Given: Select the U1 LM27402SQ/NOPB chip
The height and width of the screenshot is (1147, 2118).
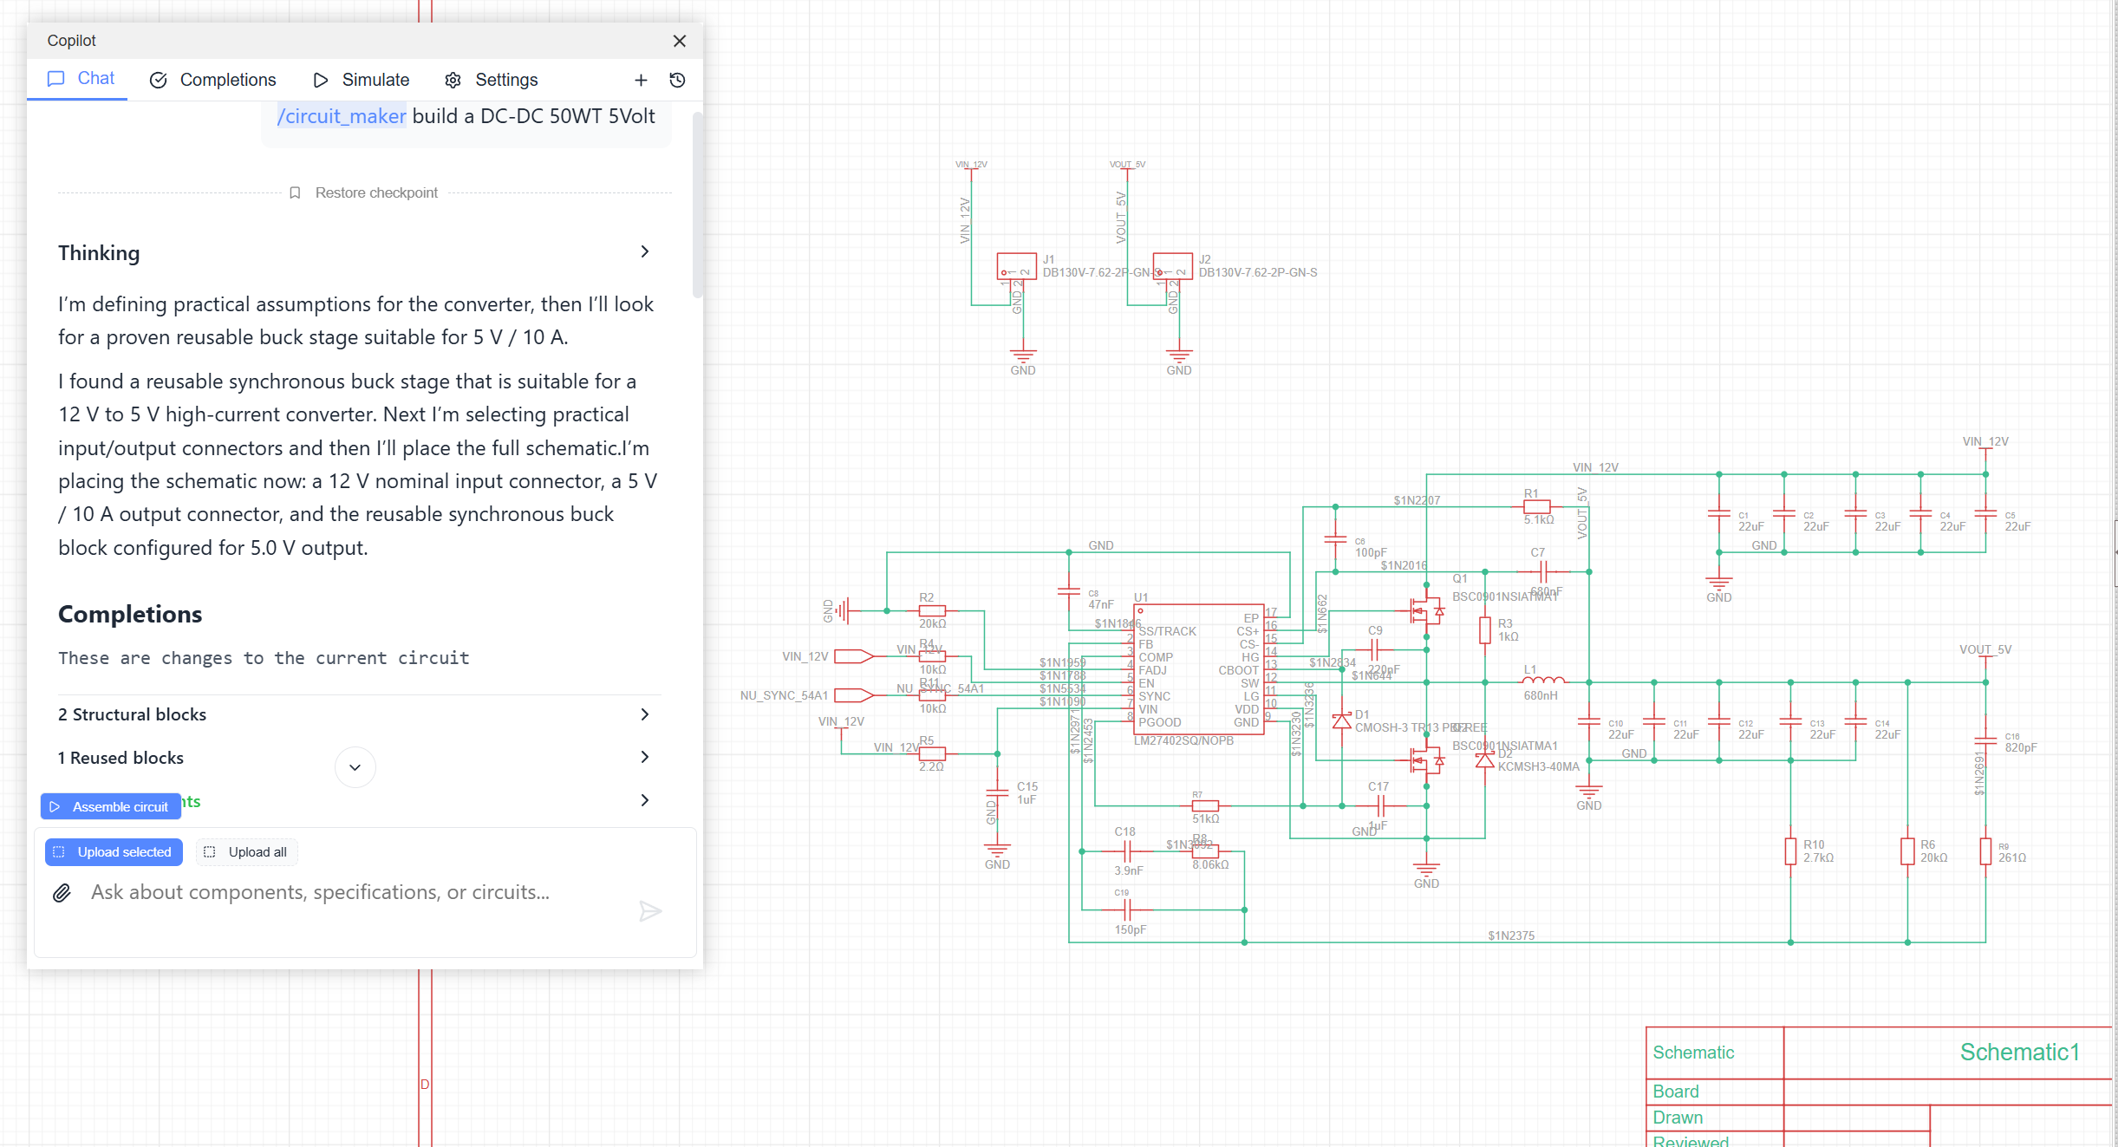Looking at the screenshot, I should point(1199,668).
